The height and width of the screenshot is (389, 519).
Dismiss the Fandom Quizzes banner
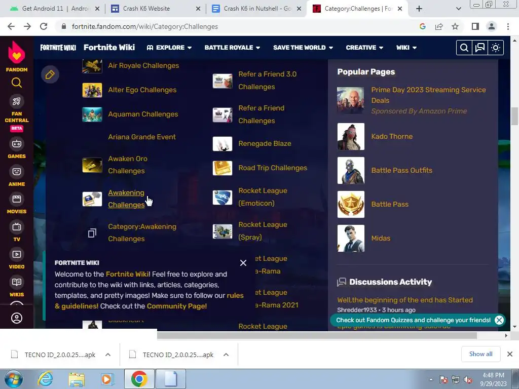click(x=499, y=320)
